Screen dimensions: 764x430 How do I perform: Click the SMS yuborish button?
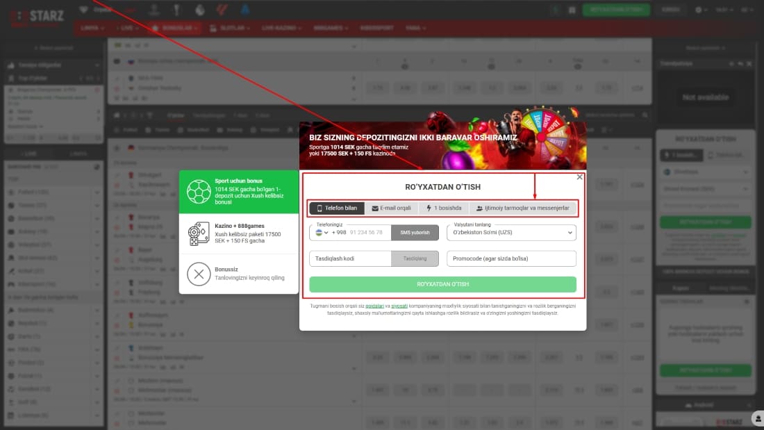coord(415,233)
